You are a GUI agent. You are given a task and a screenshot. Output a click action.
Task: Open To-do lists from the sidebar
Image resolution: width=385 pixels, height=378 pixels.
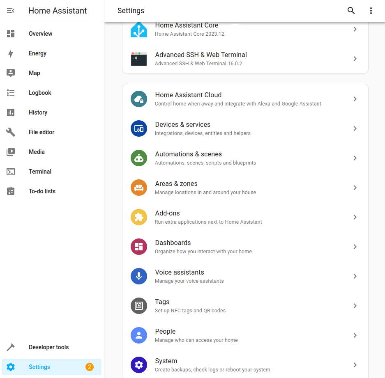[x=51, y=191]
